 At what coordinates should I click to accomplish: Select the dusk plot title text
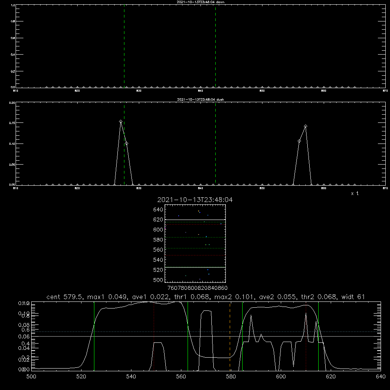(x=200, y=99)
